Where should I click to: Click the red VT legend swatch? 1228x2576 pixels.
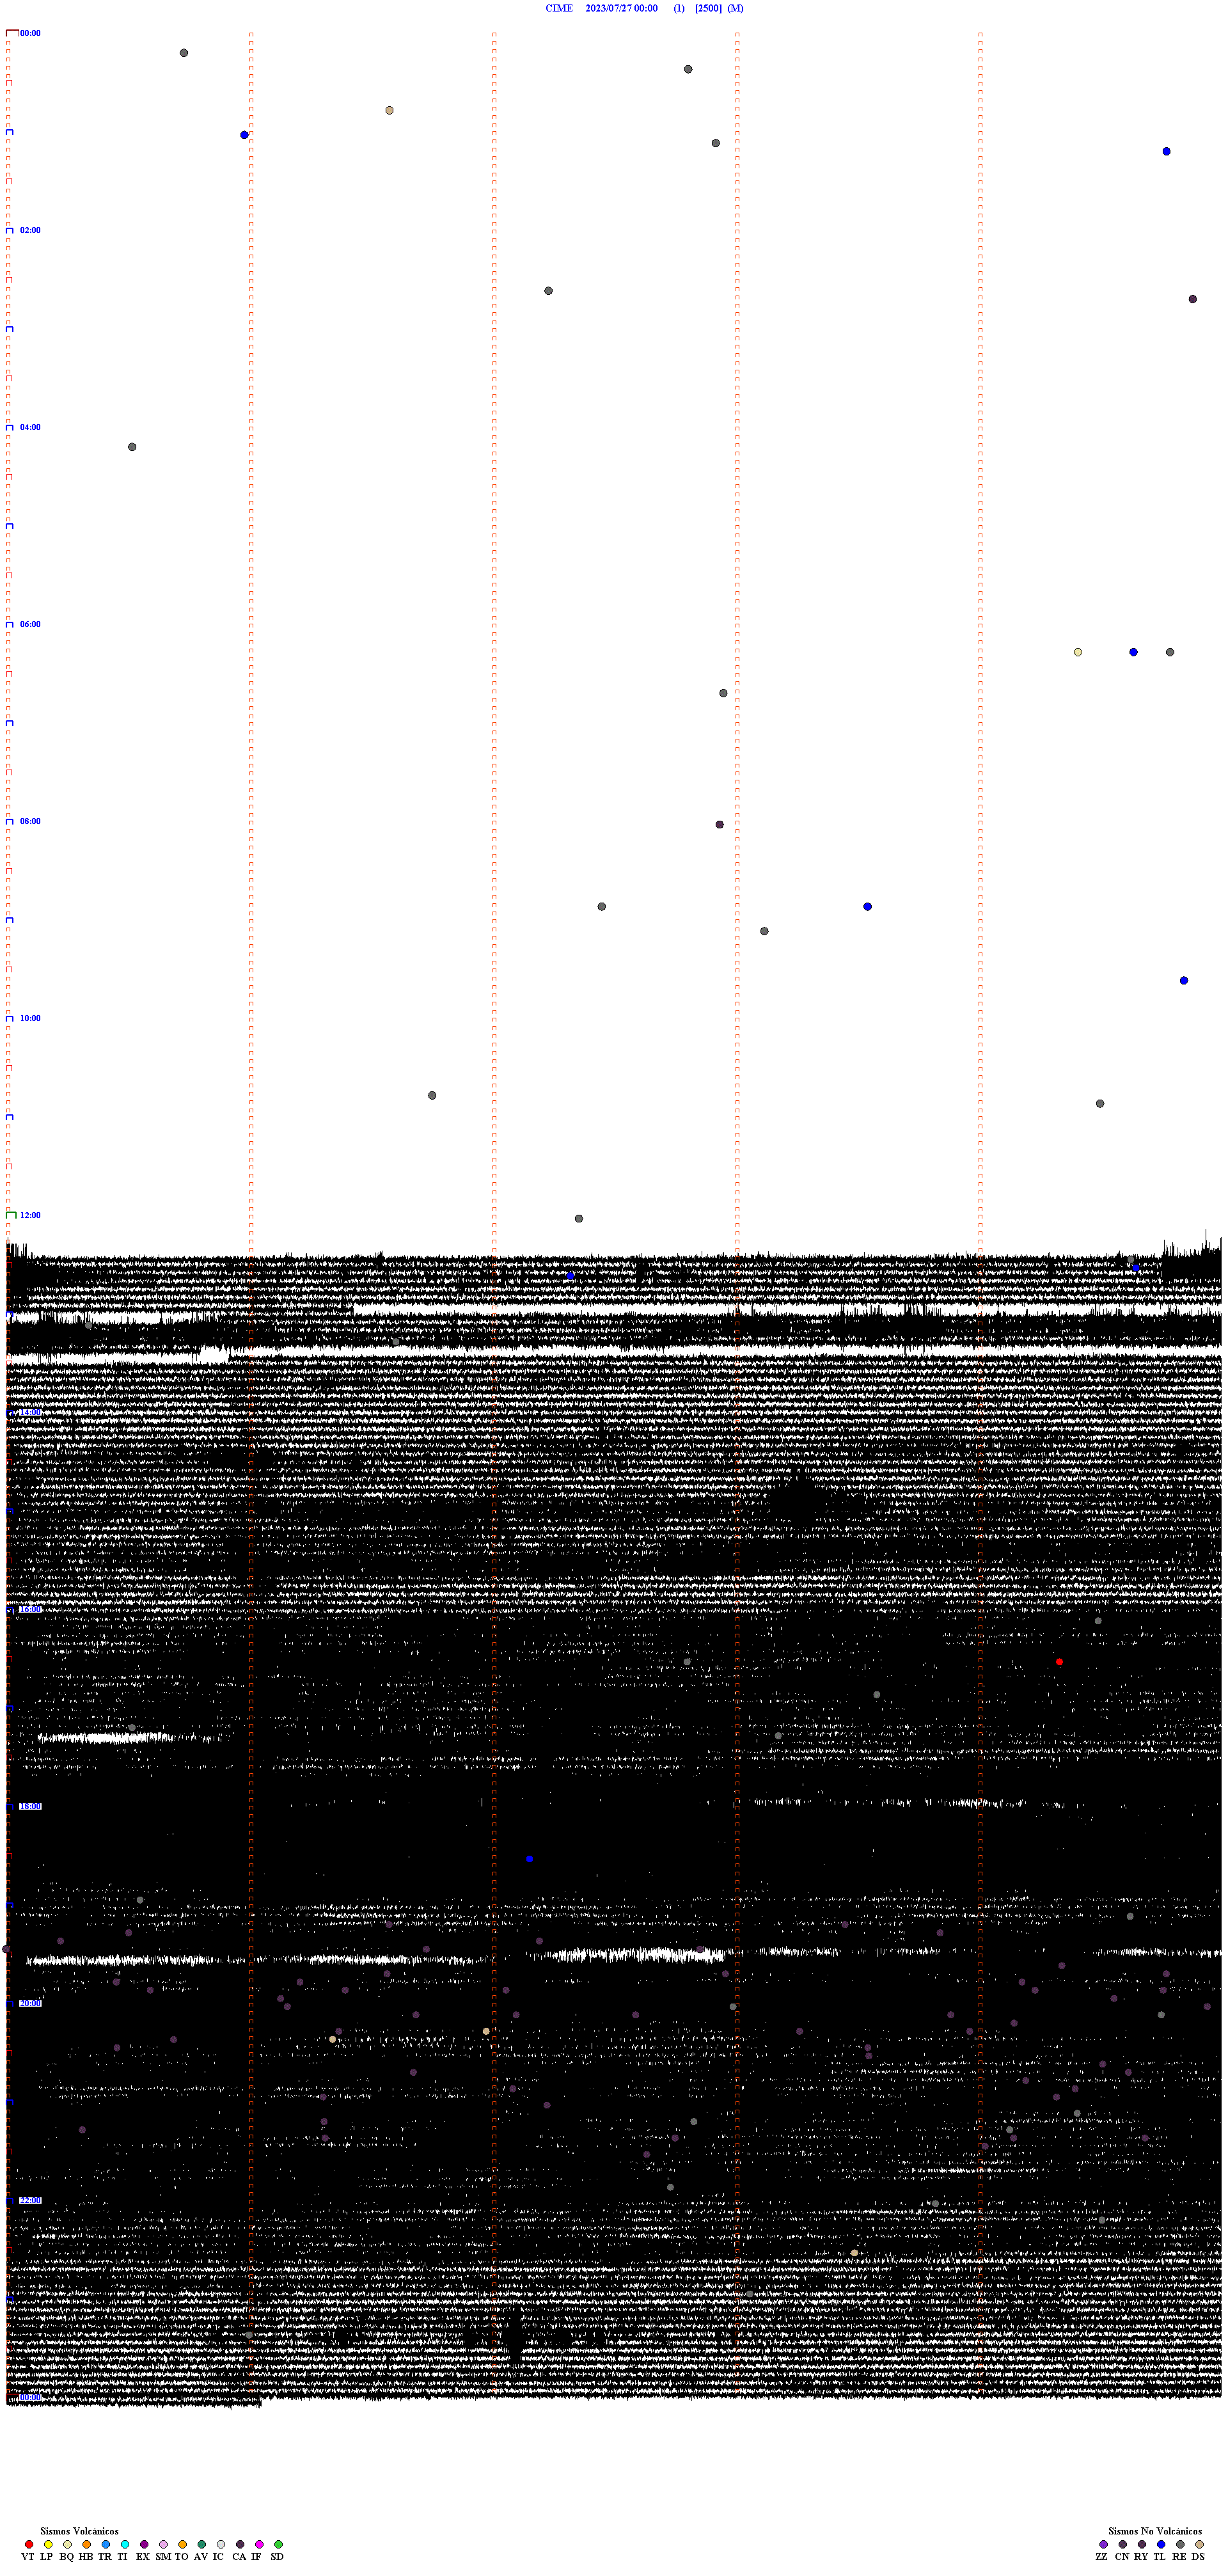pyautogui.click(x=29, y=2545)
